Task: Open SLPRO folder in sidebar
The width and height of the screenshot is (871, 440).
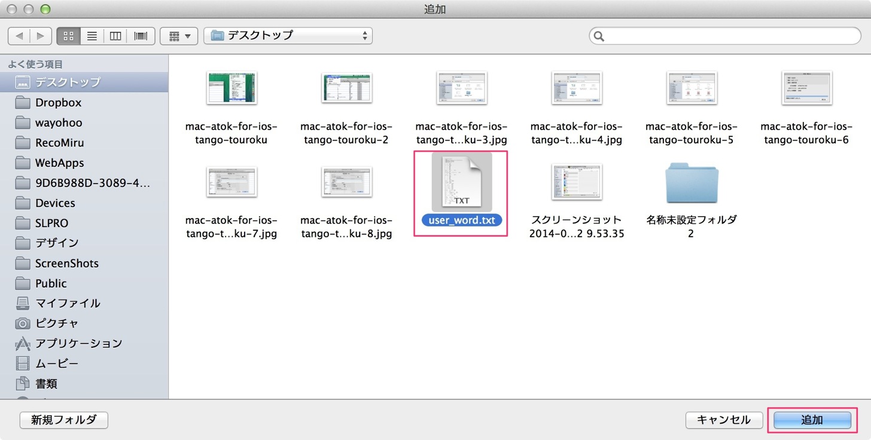Action: [84, 223]
